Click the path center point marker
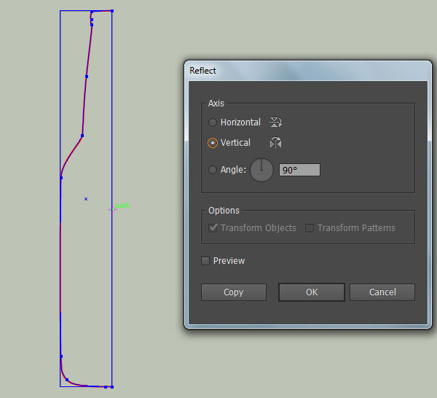 point(86,199)
